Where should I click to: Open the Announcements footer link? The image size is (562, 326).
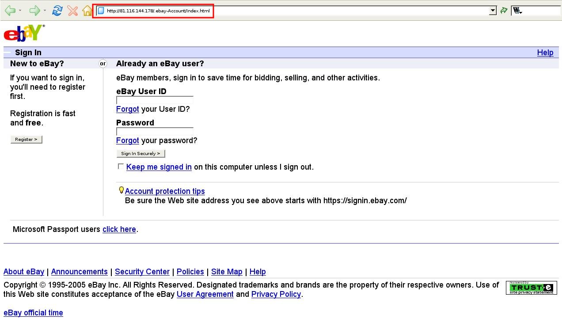click(80, 272)
